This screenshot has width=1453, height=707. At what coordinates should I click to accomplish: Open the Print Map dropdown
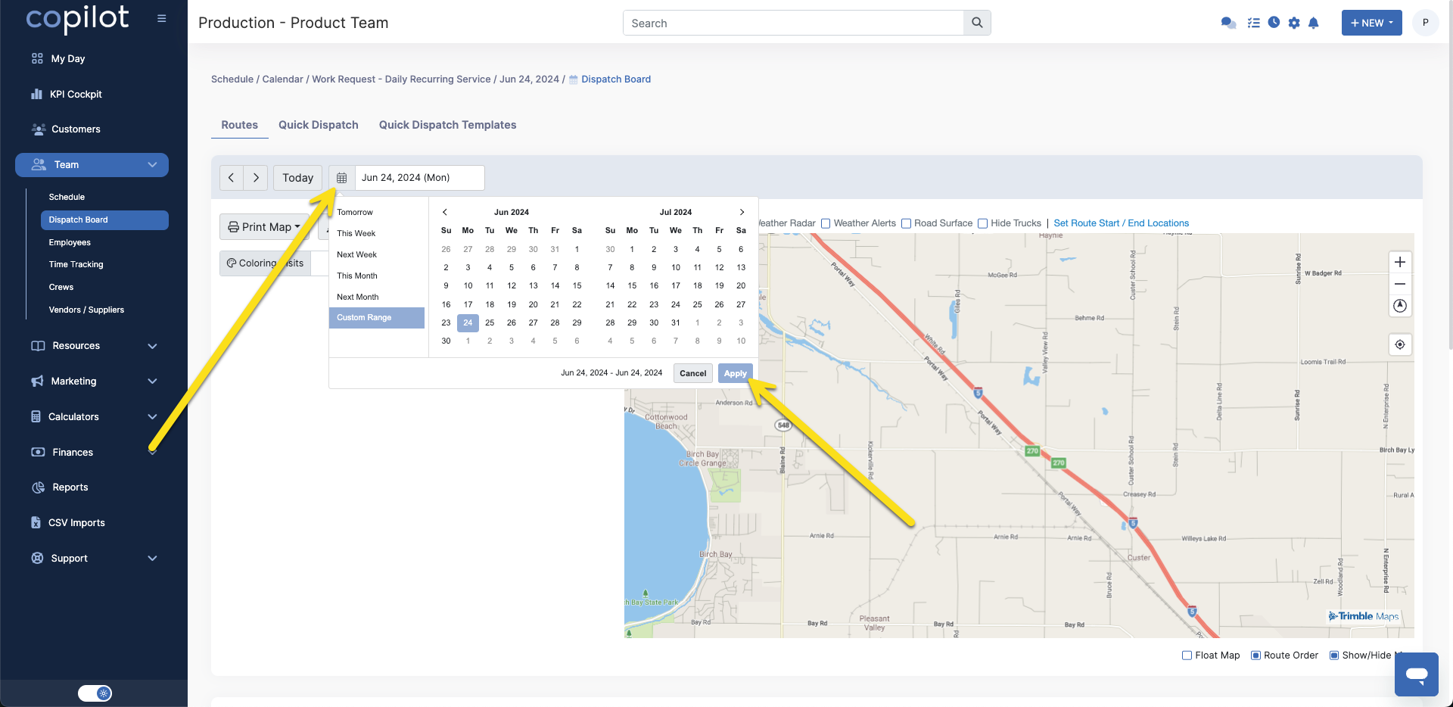[x=264, y=227]
